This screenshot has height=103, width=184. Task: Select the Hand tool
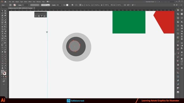tap(2, 68)
